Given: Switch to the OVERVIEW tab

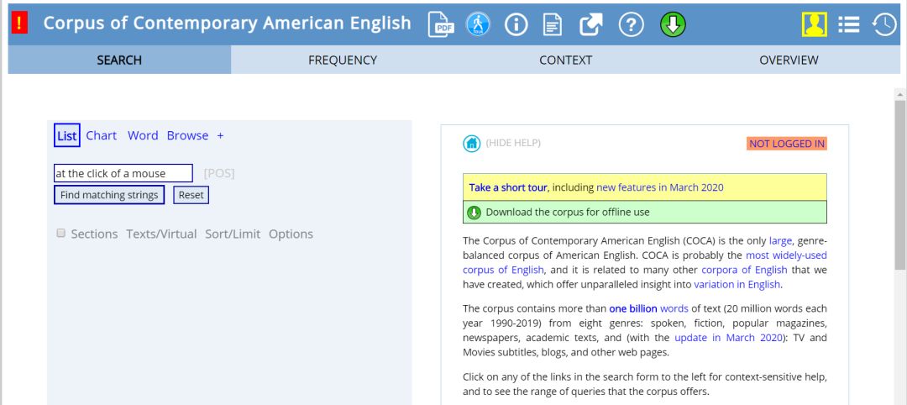Looking at the screenshot, I should pyautogui.click(x=789, y=60).
